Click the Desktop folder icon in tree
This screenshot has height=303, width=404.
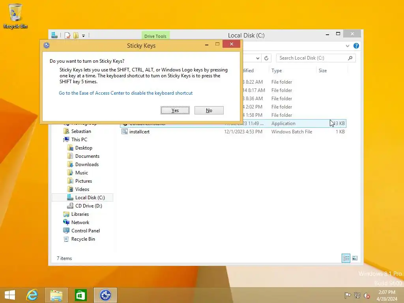pyautogui.click(x=70, y=148)
